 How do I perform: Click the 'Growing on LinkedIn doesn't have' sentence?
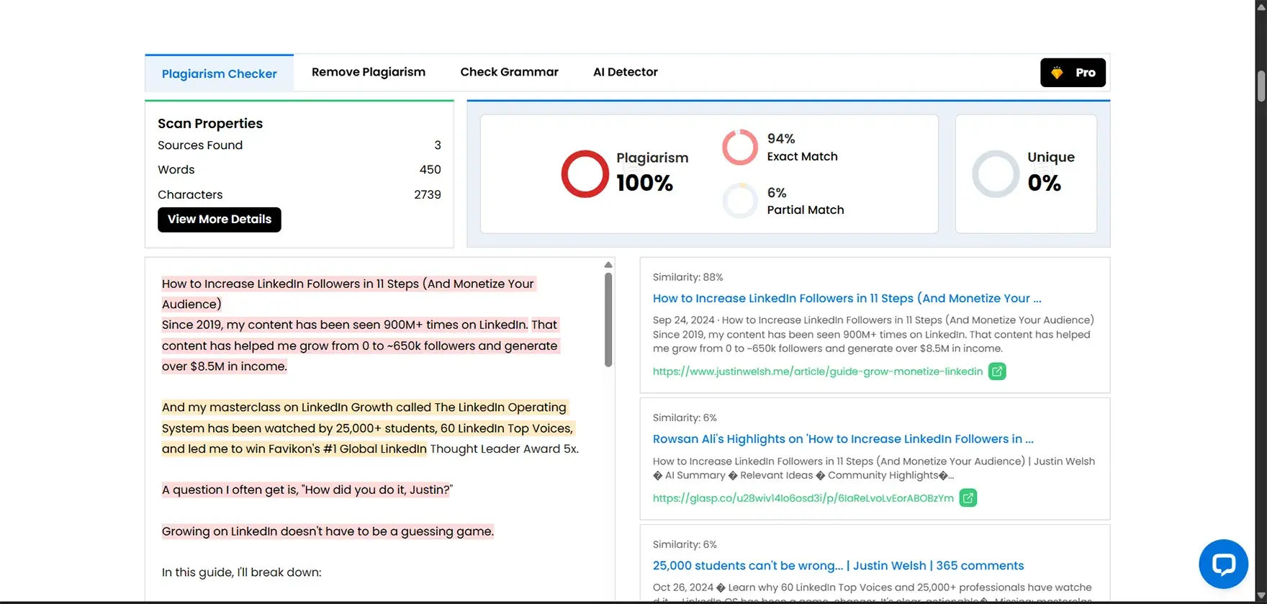(328, 531)
